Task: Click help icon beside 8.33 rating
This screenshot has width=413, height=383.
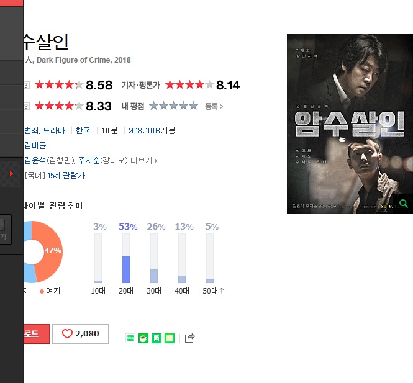Action: point(26,106)
